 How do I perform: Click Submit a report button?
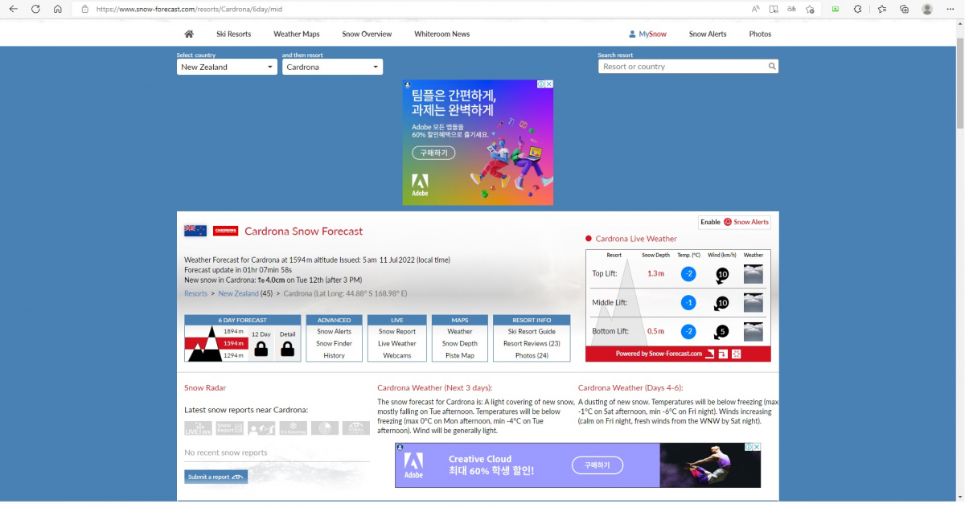216,477
